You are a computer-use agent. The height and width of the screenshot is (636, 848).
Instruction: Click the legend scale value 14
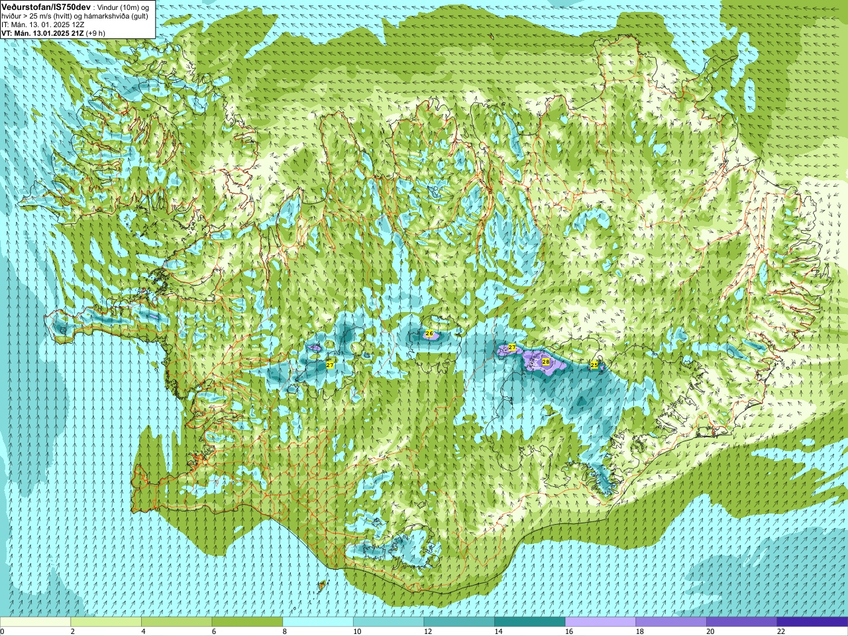[499, 631]
